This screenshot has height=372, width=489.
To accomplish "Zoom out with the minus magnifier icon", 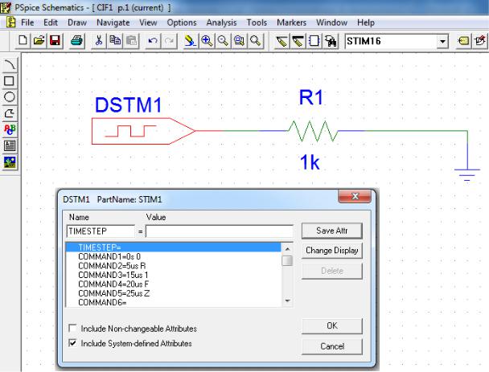I will point(223,41).
